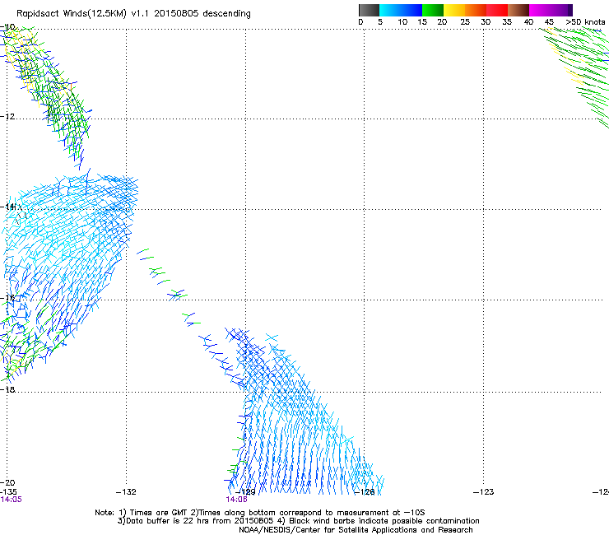Click the 'Data buffer is 22 hrs' note

coord(299,521)
